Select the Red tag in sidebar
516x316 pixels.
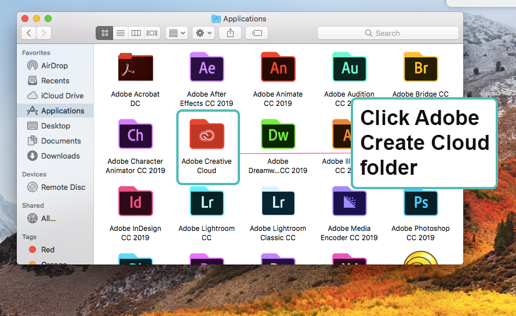(x=55, y=249)
